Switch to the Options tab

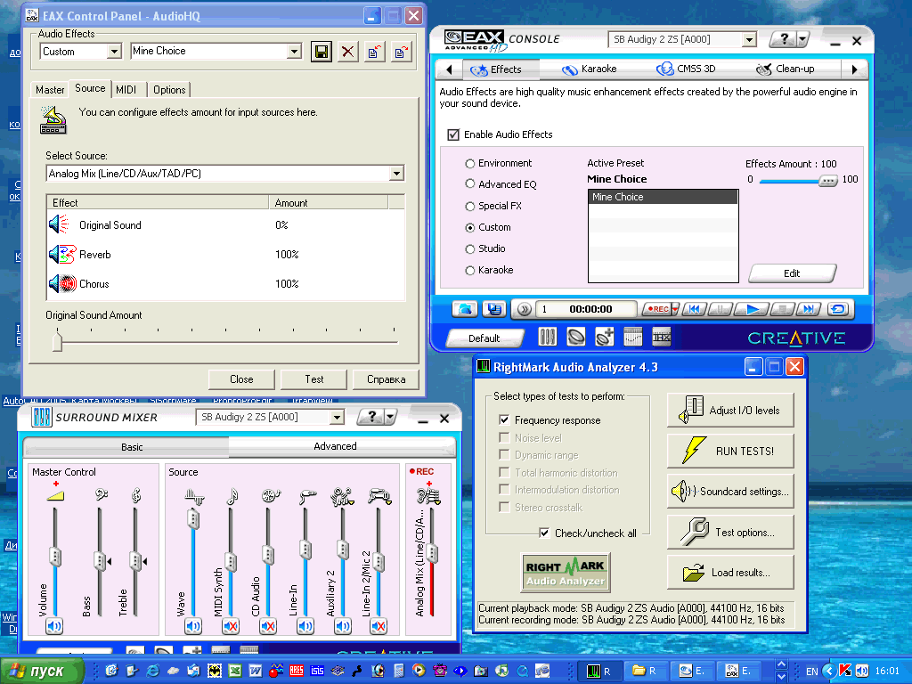coord(169,90)
